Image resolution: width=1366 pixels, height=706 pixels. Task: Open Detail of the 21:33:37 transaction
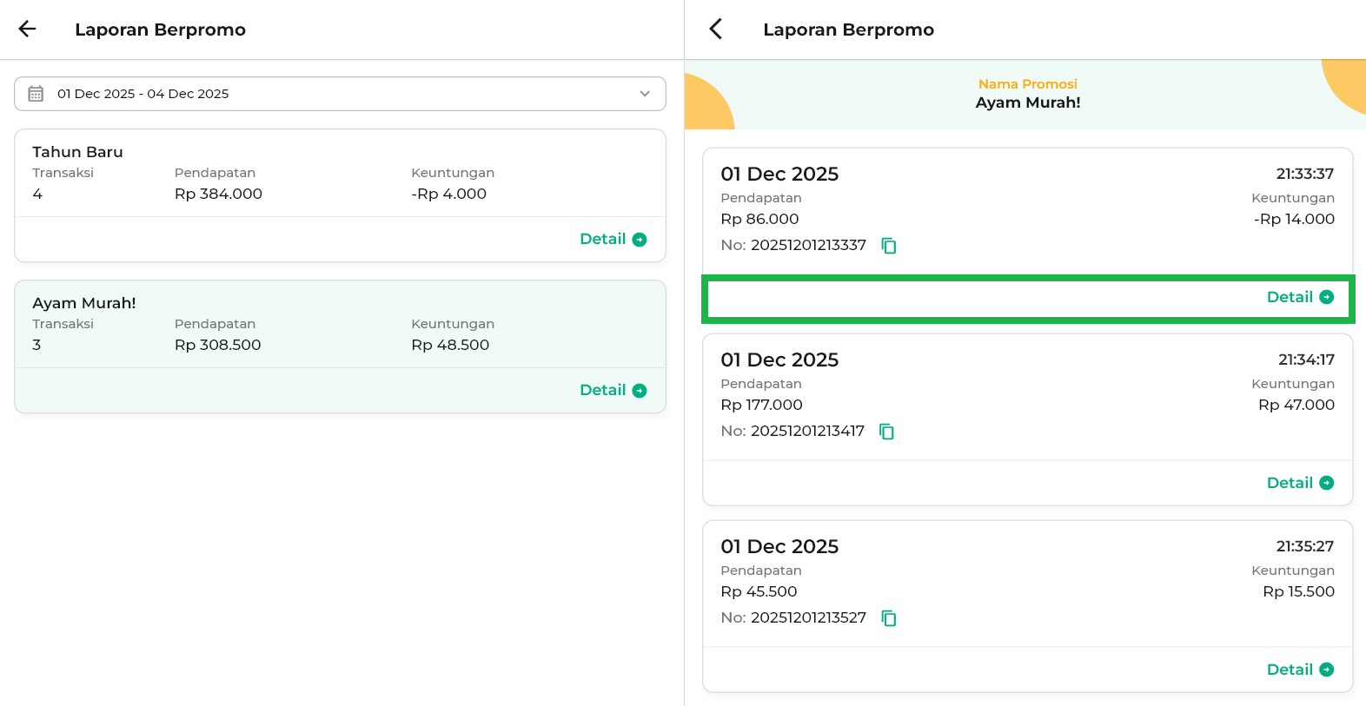pos(1299,298)
